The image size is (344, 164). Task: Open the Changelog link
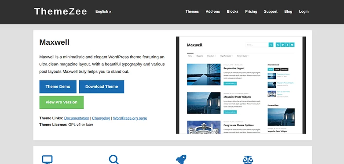101,118
